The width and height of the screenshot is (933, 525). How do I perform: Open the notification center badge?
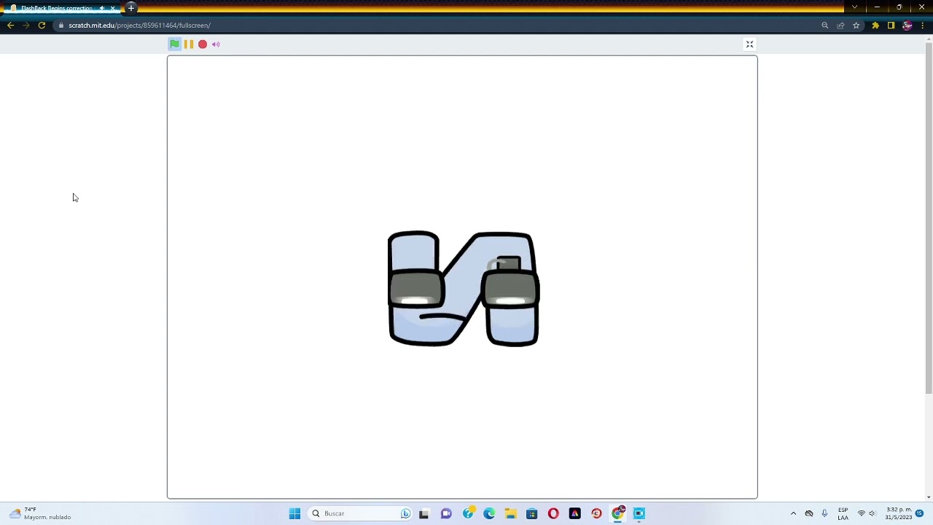(920, 513)
